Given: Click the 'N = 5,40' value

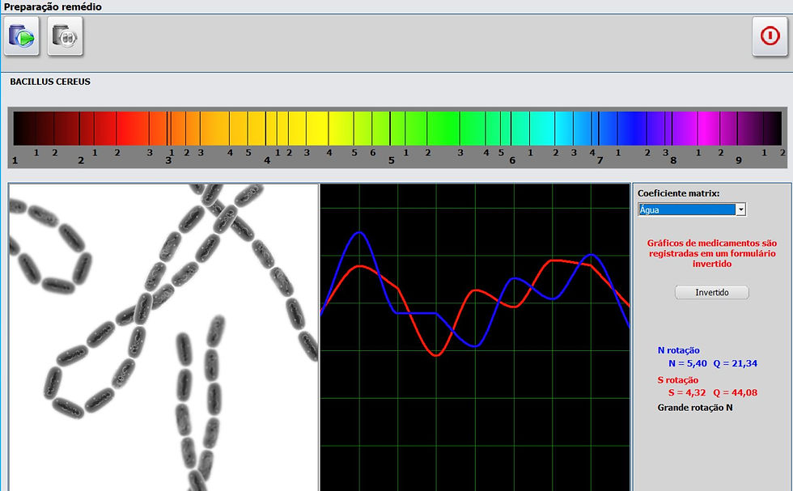Looking at the screenshot, I should pyautogui.click(x=687, y=363).
